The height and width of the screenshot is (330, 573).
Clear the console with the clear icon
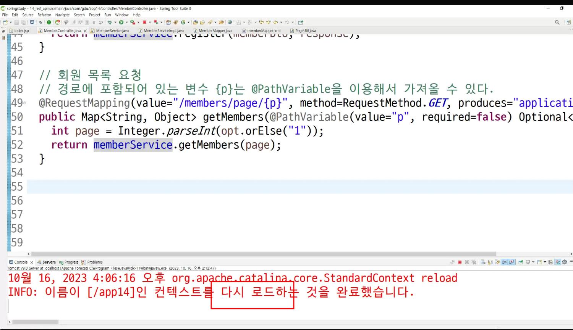point(483,262)
